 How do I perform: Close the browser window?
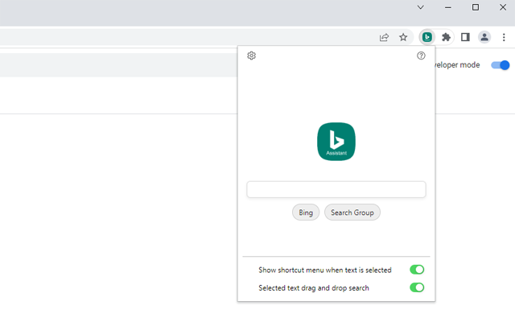502,7
